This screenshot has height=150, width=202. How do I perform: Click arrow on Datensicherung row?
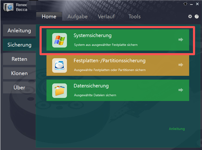coord(180,90)
